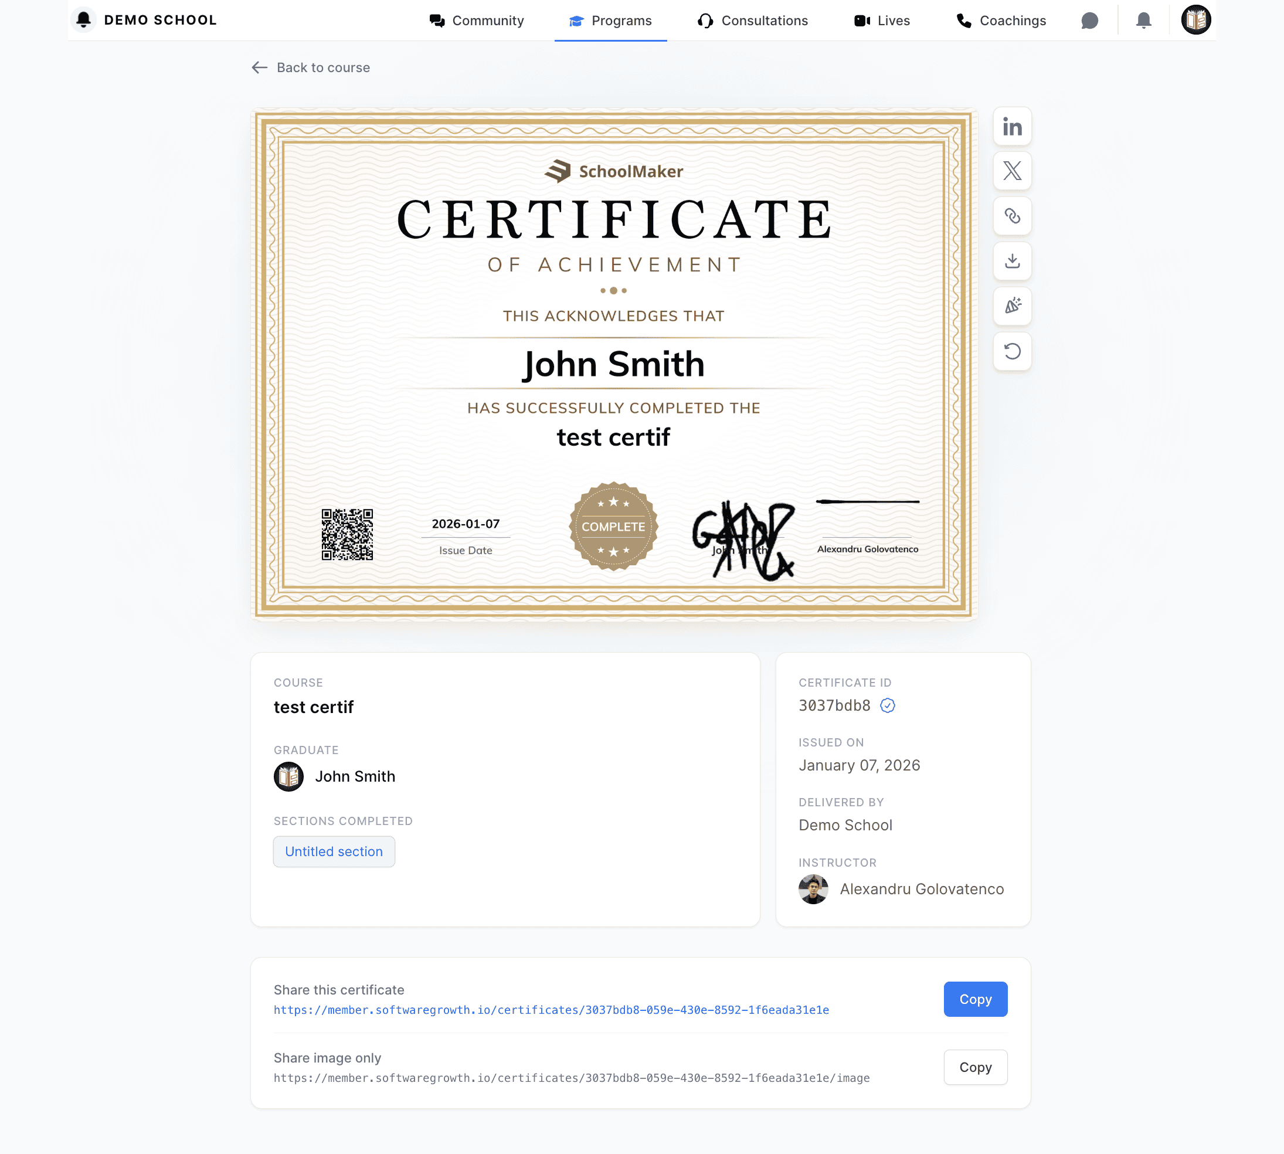Viewport: 1284px width, 1154px height.
Task: Open the chat messages bubble icon
Action: [1089, 21]
